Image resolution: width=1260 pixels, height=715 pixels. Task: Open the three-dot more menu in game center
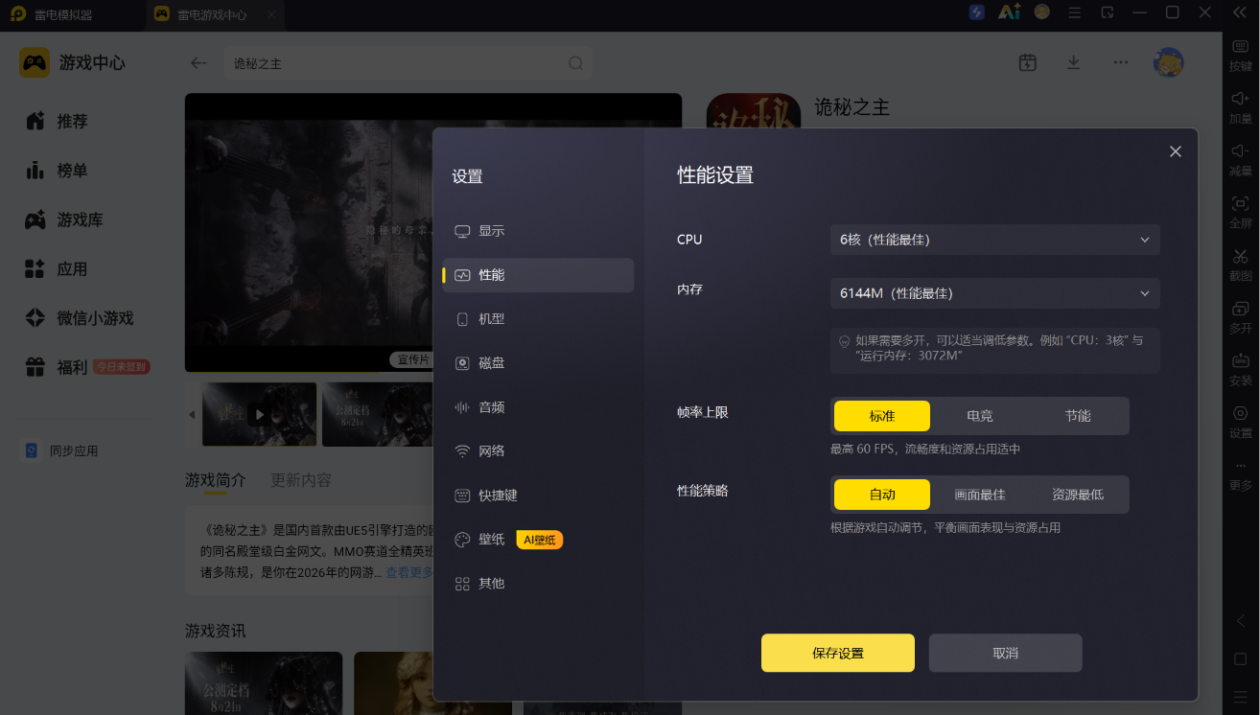point(1120,62)
